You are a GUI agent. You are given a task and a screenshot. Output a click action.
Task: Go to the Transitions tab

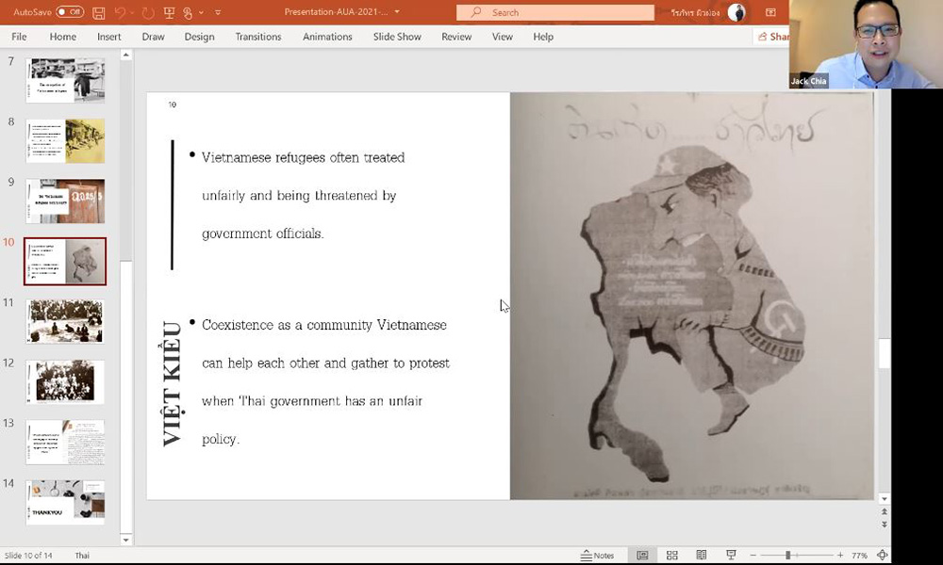pos(258,37)
